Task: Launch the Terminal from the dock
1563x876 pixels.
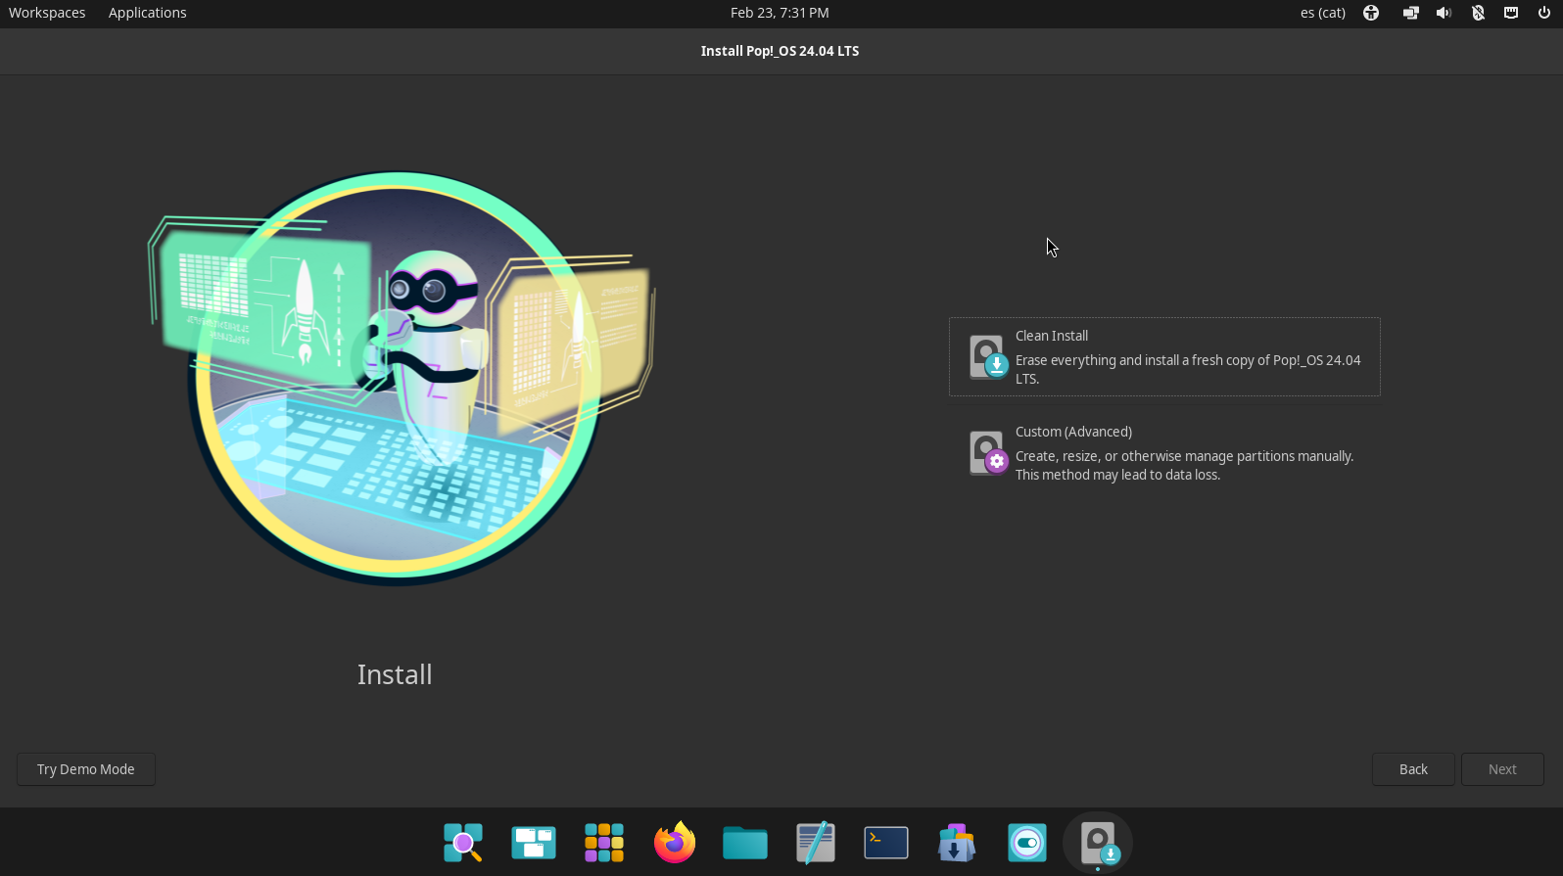Action: point(886,843)
